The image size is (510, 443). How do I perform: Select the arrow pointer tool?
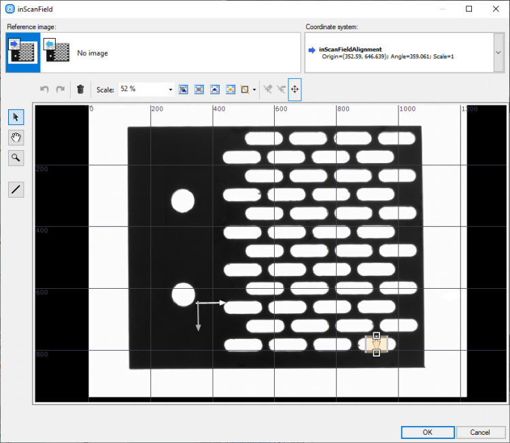pyautogui.click(x=16, y=117)
